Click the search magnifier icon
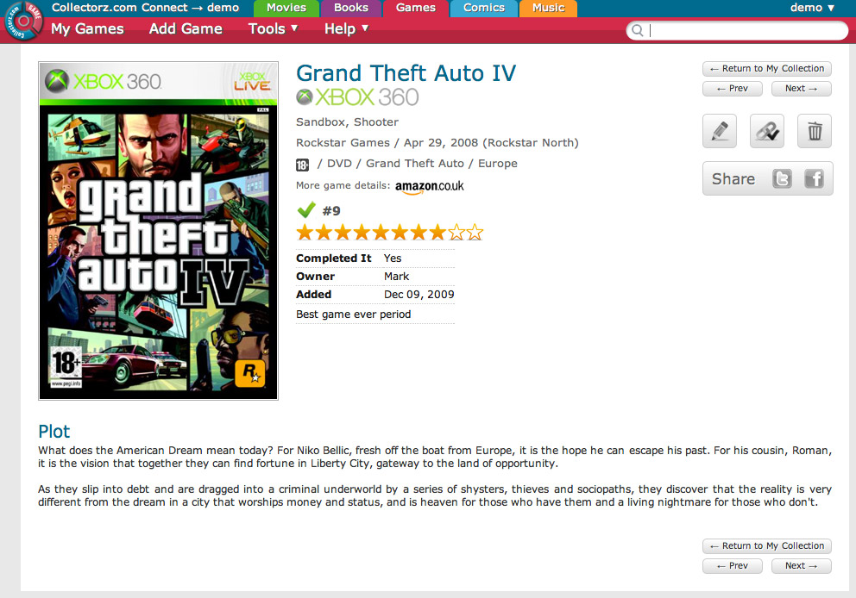 coord(637,30)
